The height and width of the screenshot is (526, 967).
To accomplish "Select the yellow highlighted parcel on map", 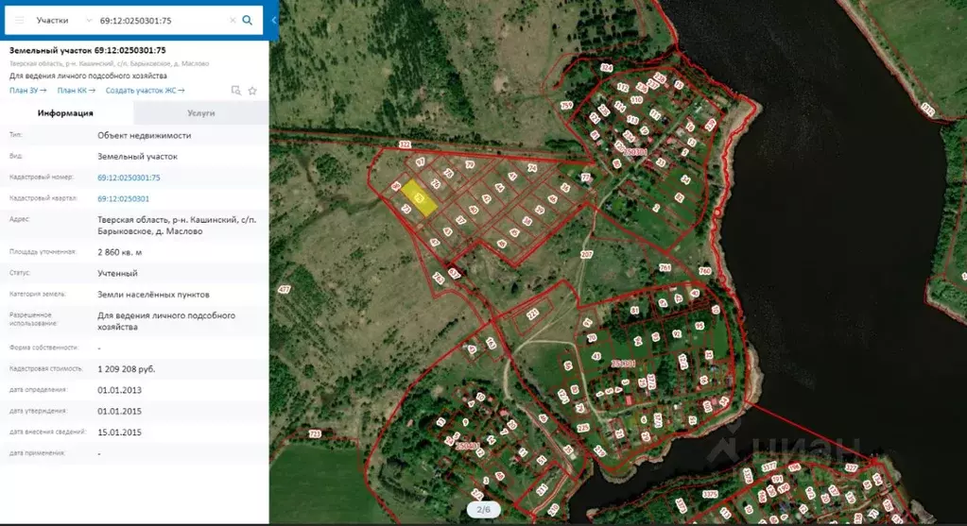I will click(420, 199).
